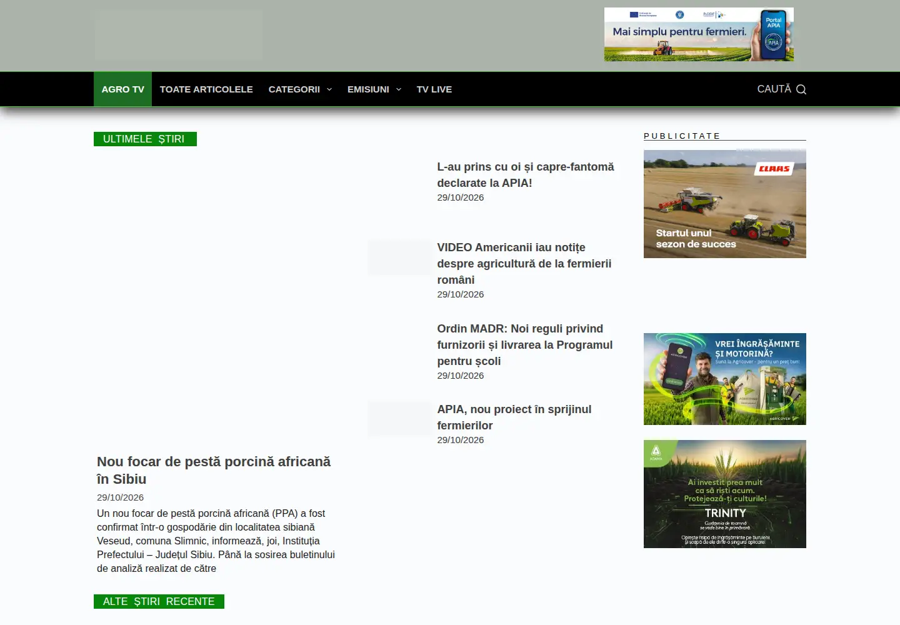900x625 pixels.
Task: Open APIA nou proiect article
Action: 514,417
